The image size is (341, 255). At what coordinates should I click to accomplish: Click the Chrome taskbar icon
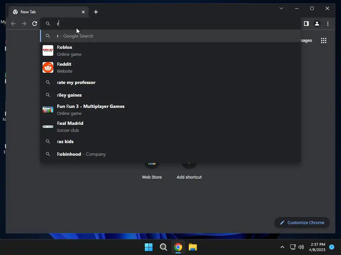[x=178, y=247]
